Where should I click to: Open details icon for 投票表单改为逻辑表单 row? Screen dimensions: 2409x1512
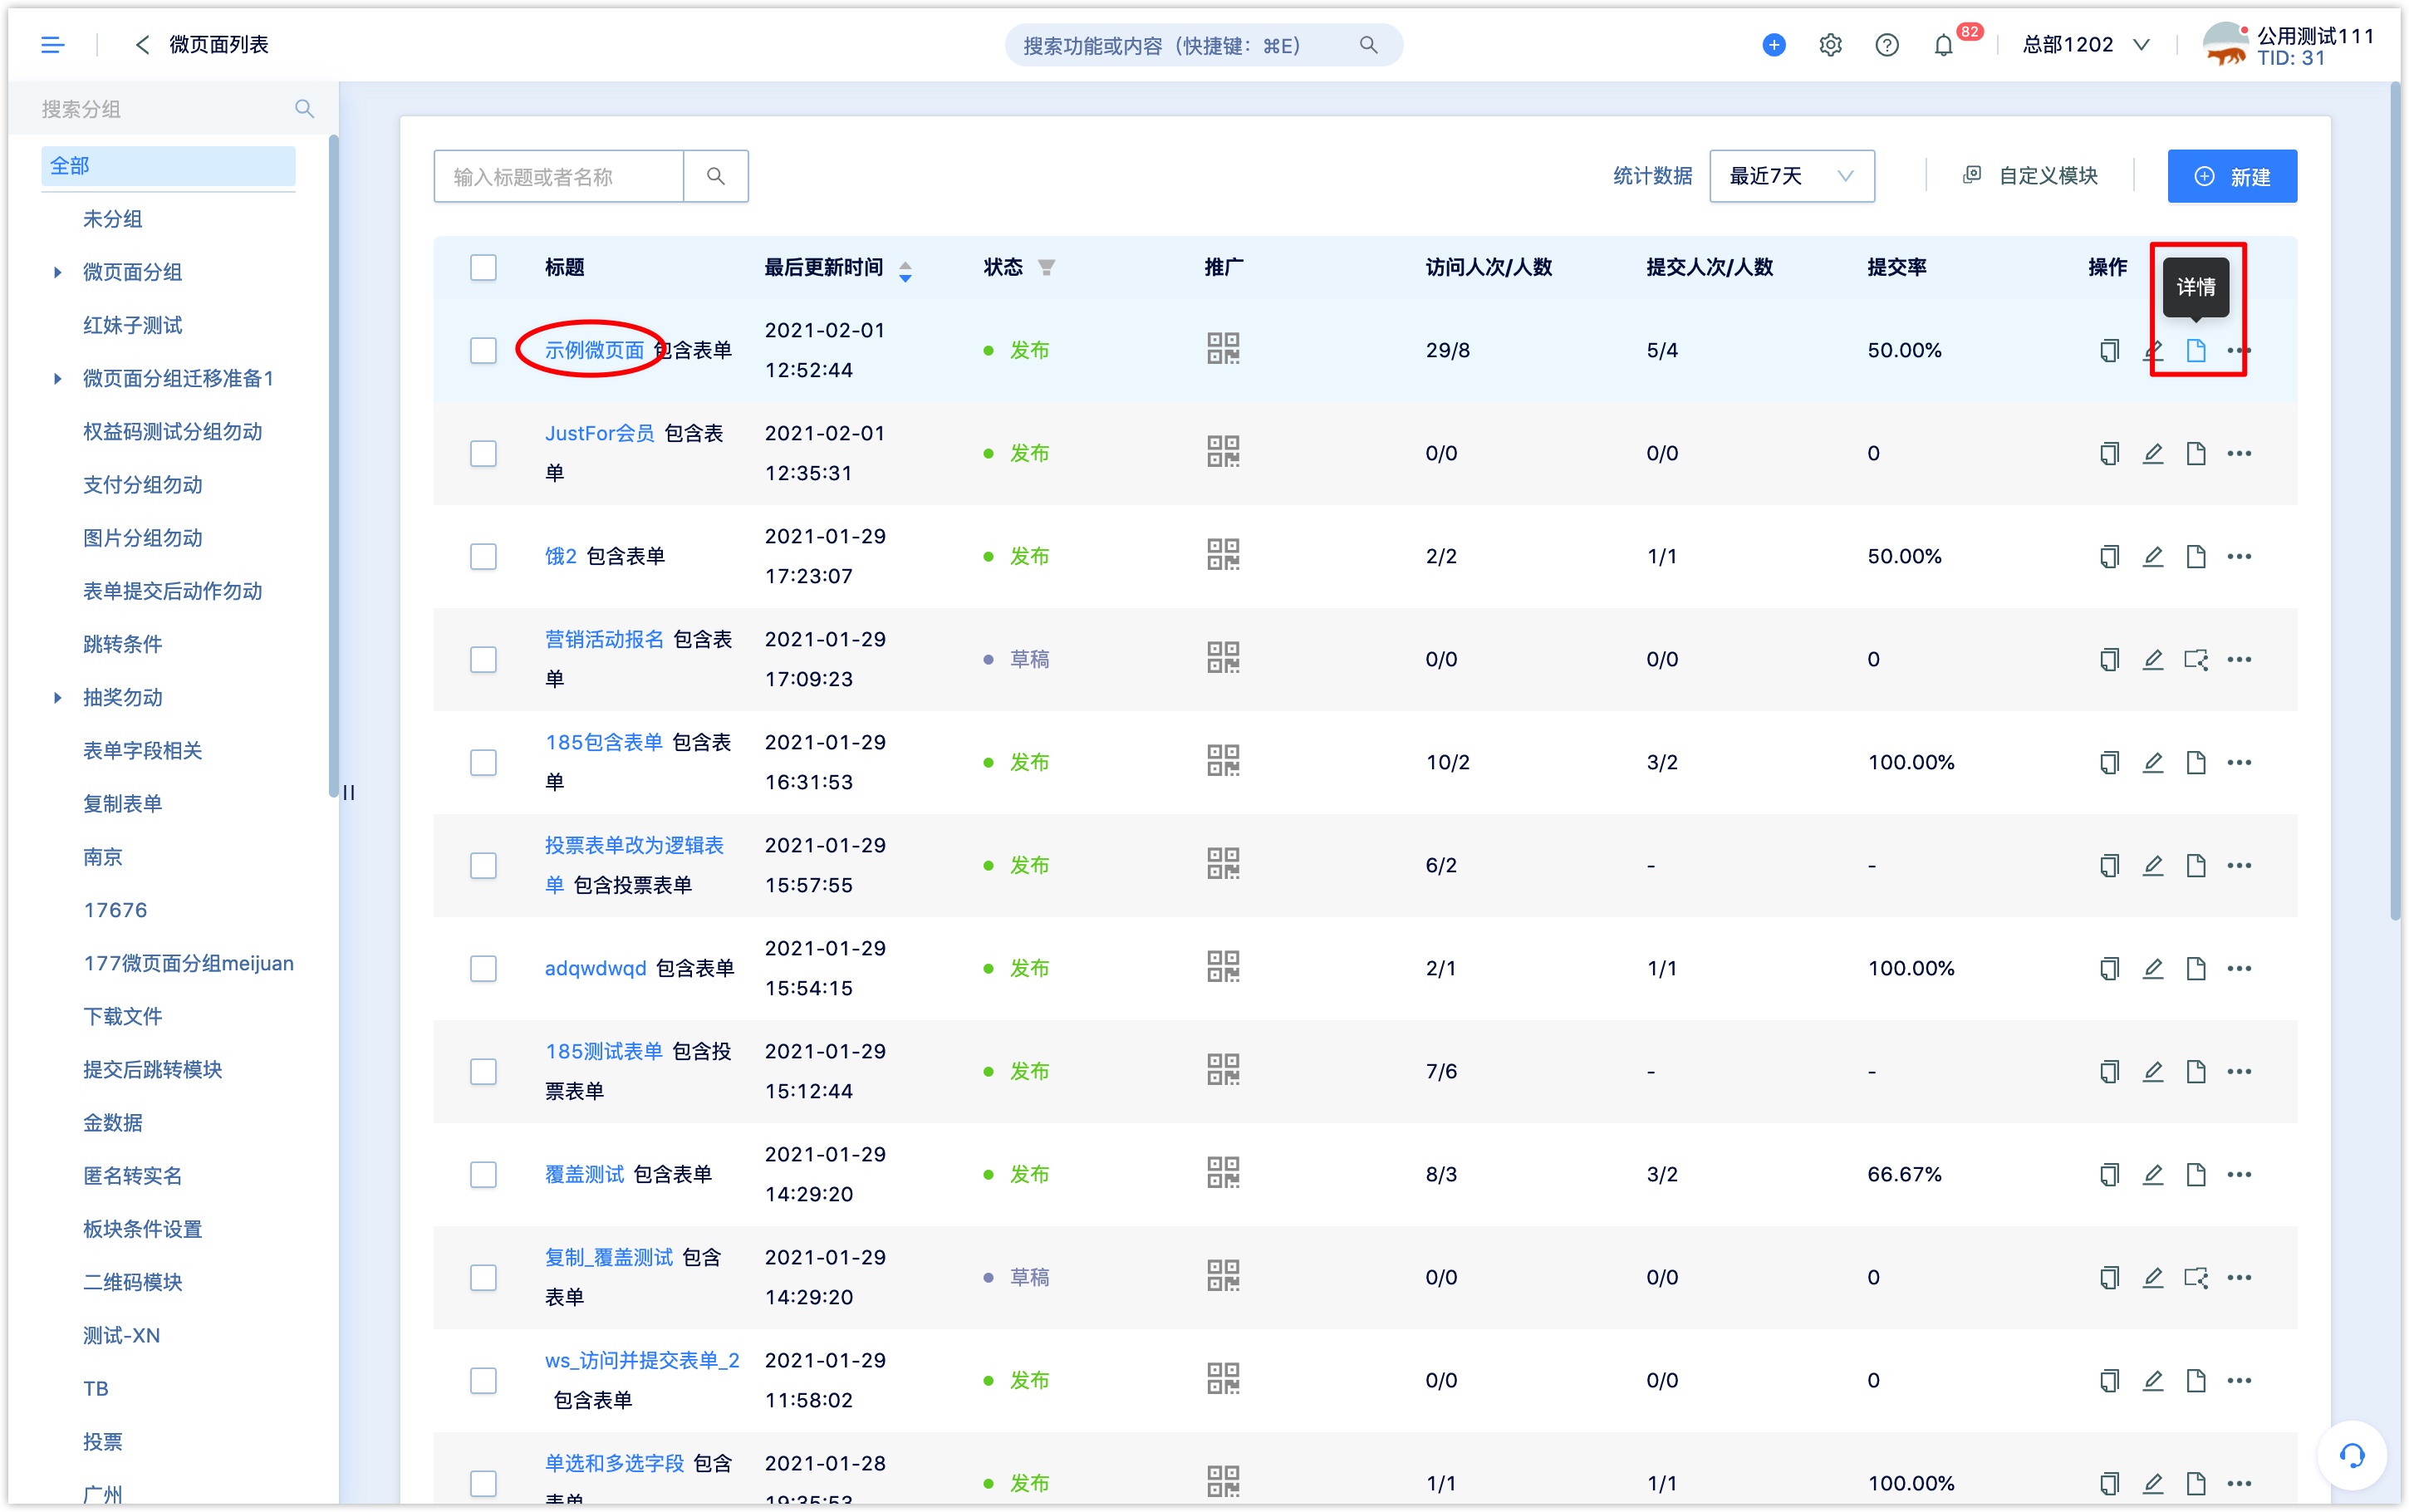2195,865
